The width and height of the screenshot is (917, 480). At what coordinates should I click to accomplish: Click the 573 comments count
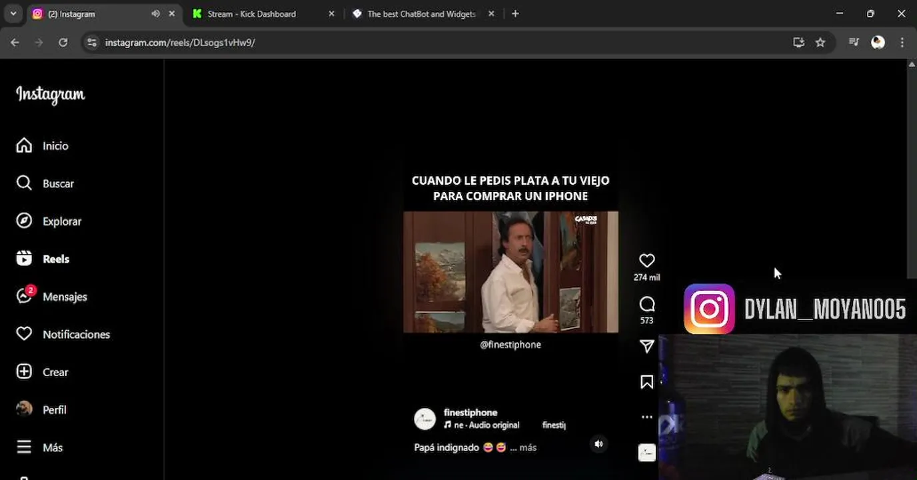coord(646,321)
